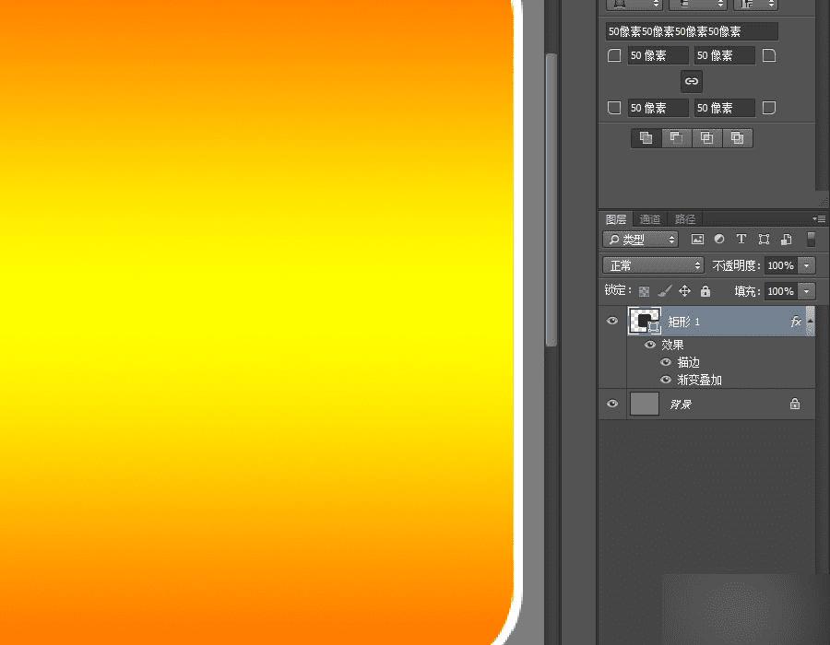Click the top-left radius 50 像素 field
The image size is (830, 645).
click(x=658, y=55)
